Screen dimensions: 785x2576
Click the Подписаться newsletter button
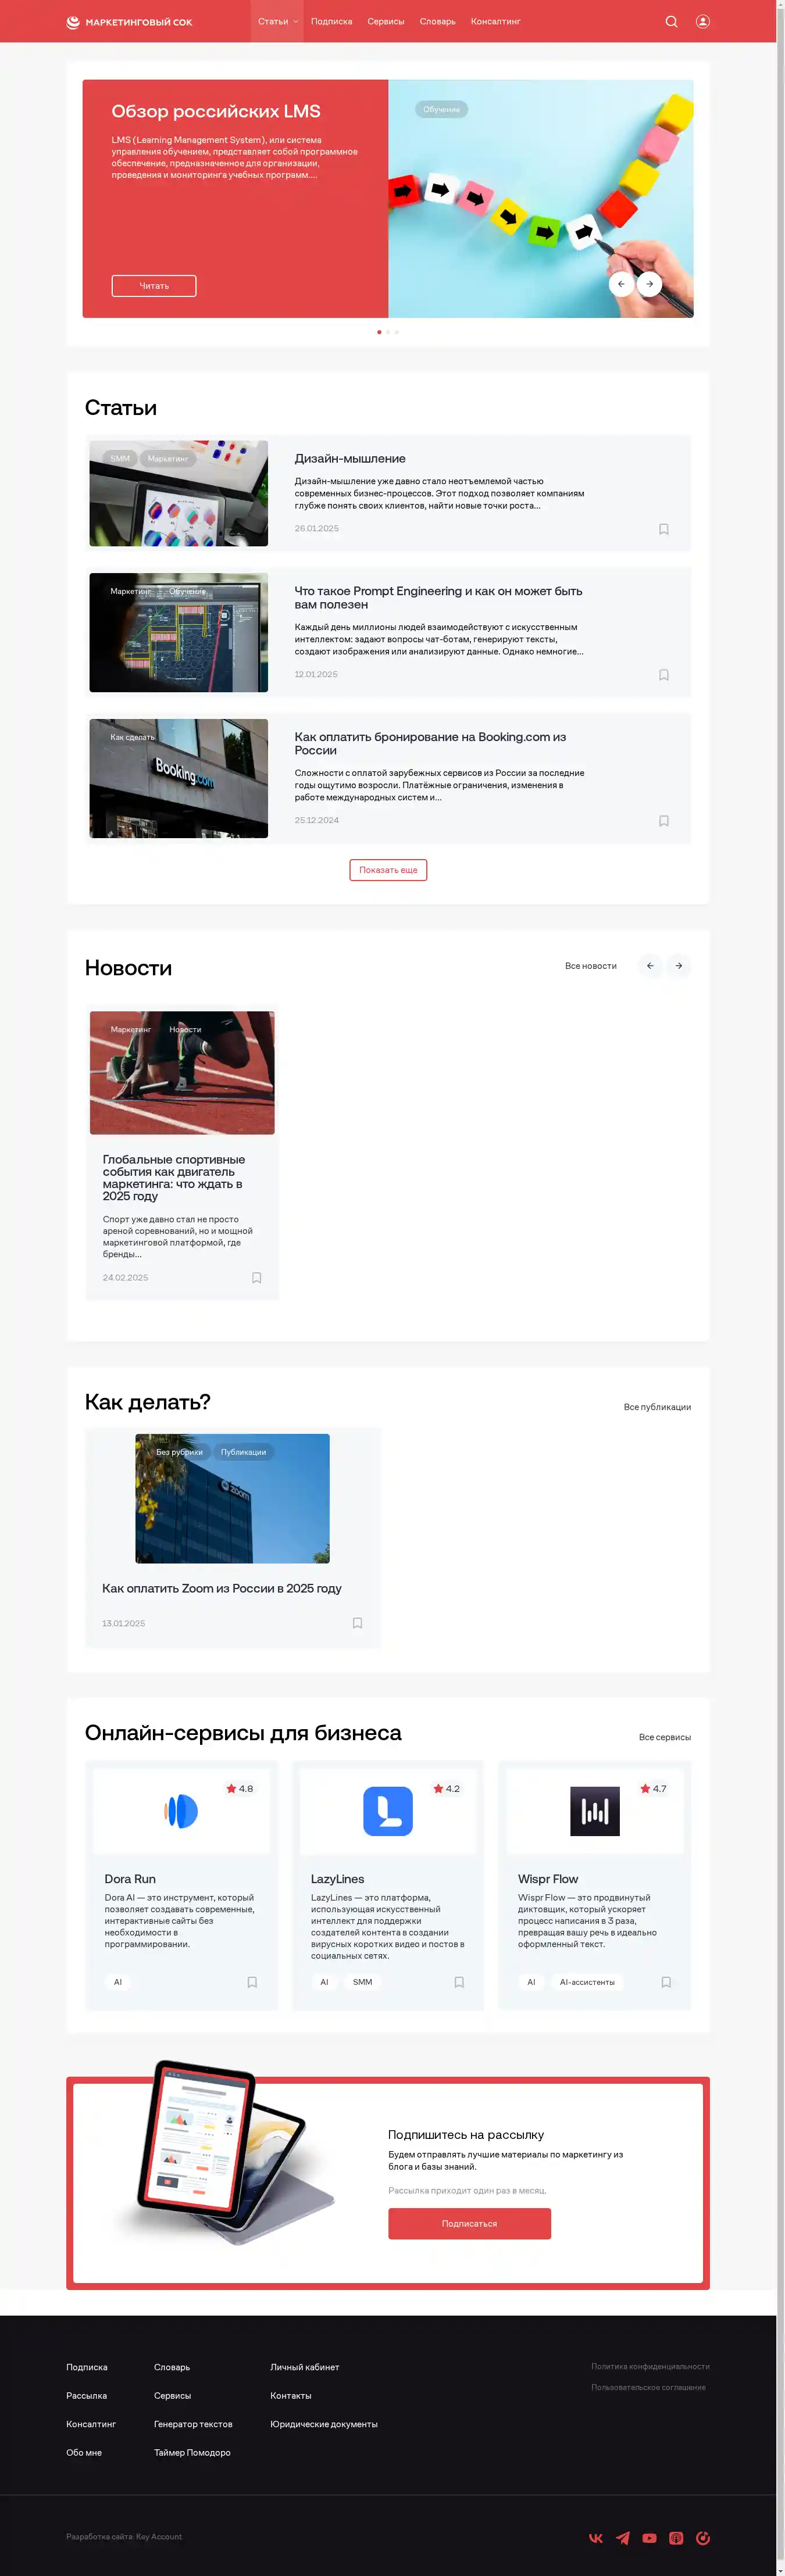point(469,2223)
